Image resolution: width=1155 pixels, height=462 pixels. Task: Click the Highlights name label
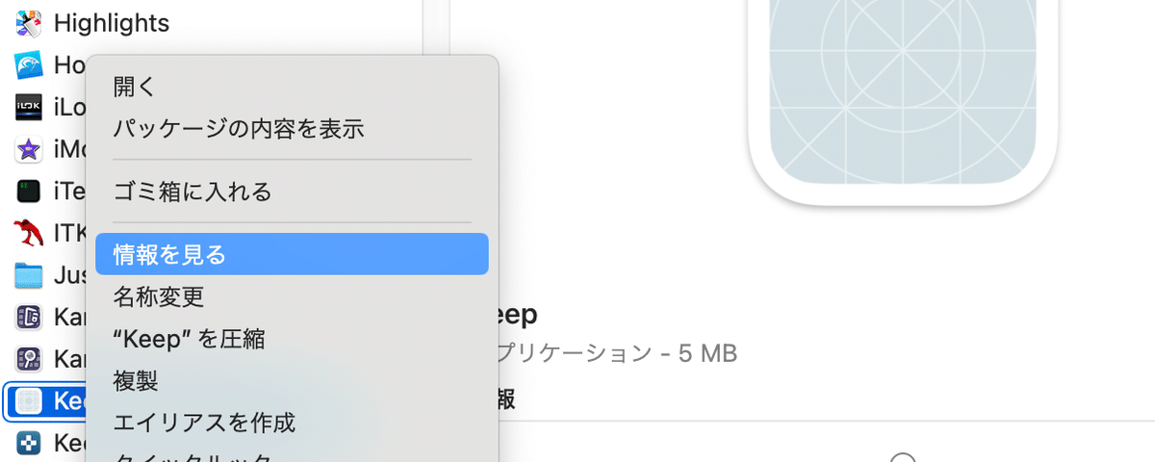coord(112,22)
